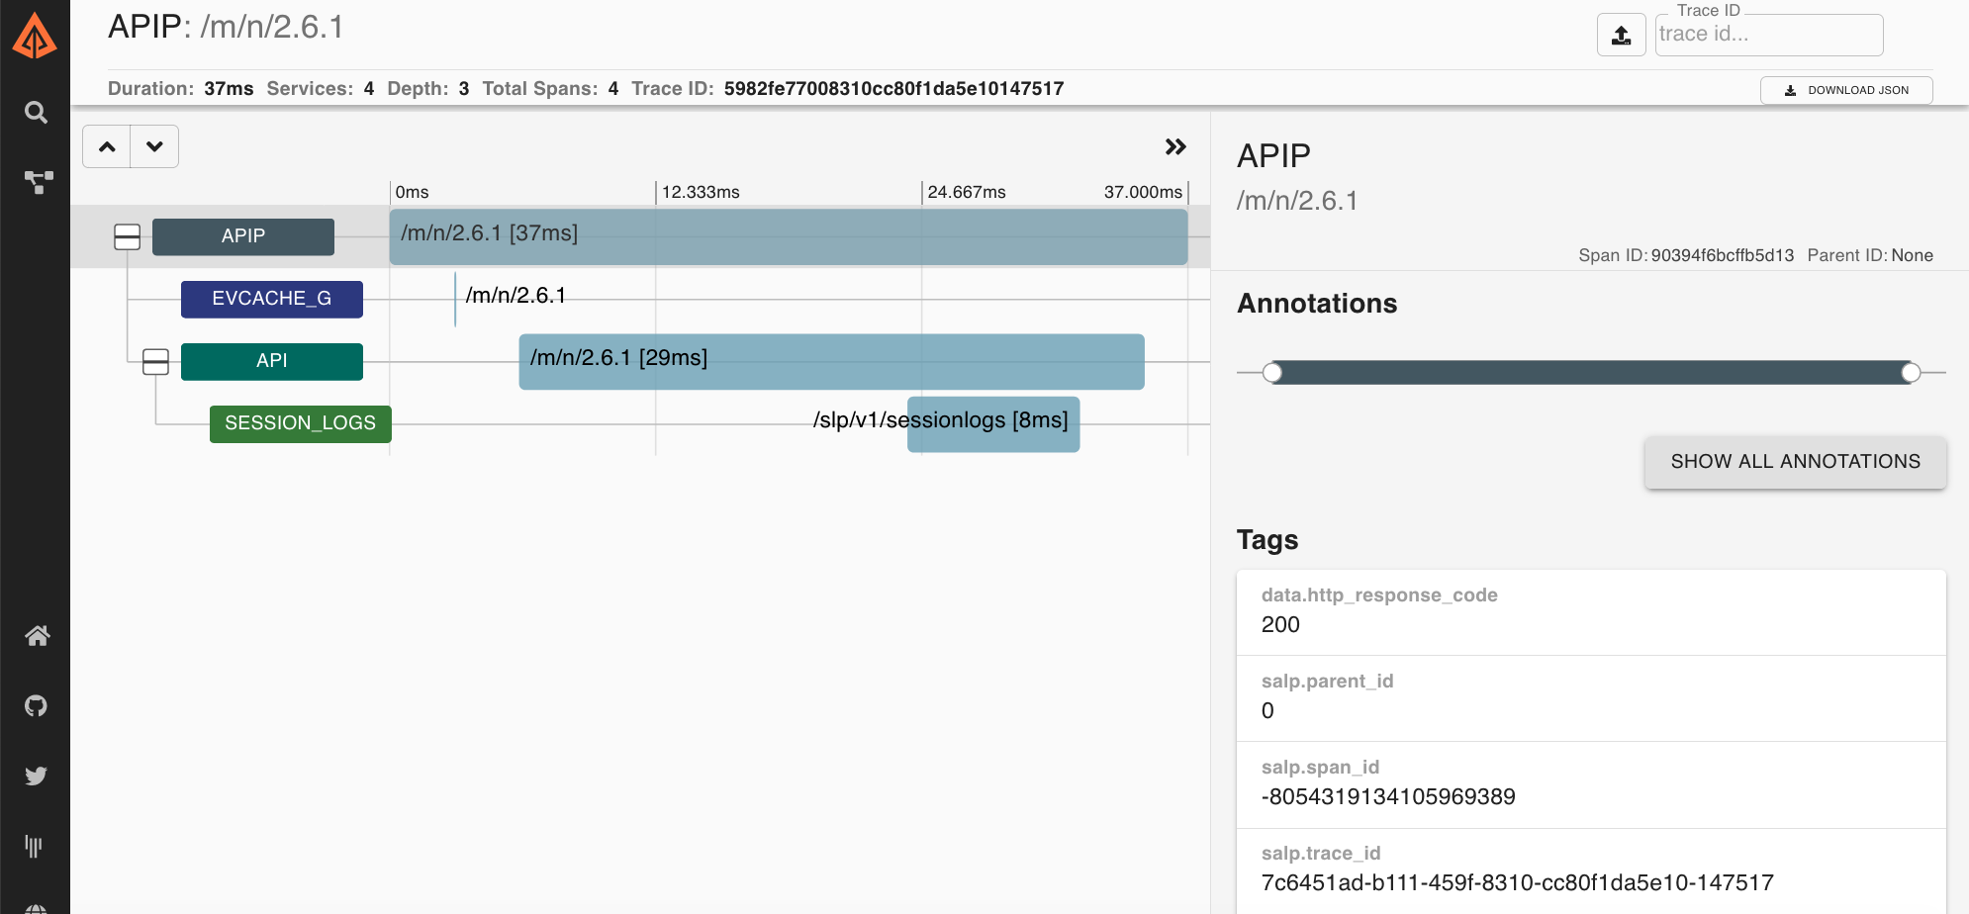The width and height of the screenshot is (1969, 914).
Task: Click the next span down-chevron button
Action: pyautogui.click(x=154, y=146)
